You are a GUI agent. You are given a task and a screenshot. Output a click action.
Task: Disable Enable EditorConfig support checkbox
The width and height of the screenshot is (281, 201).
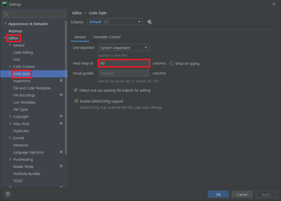coord(76,101)
